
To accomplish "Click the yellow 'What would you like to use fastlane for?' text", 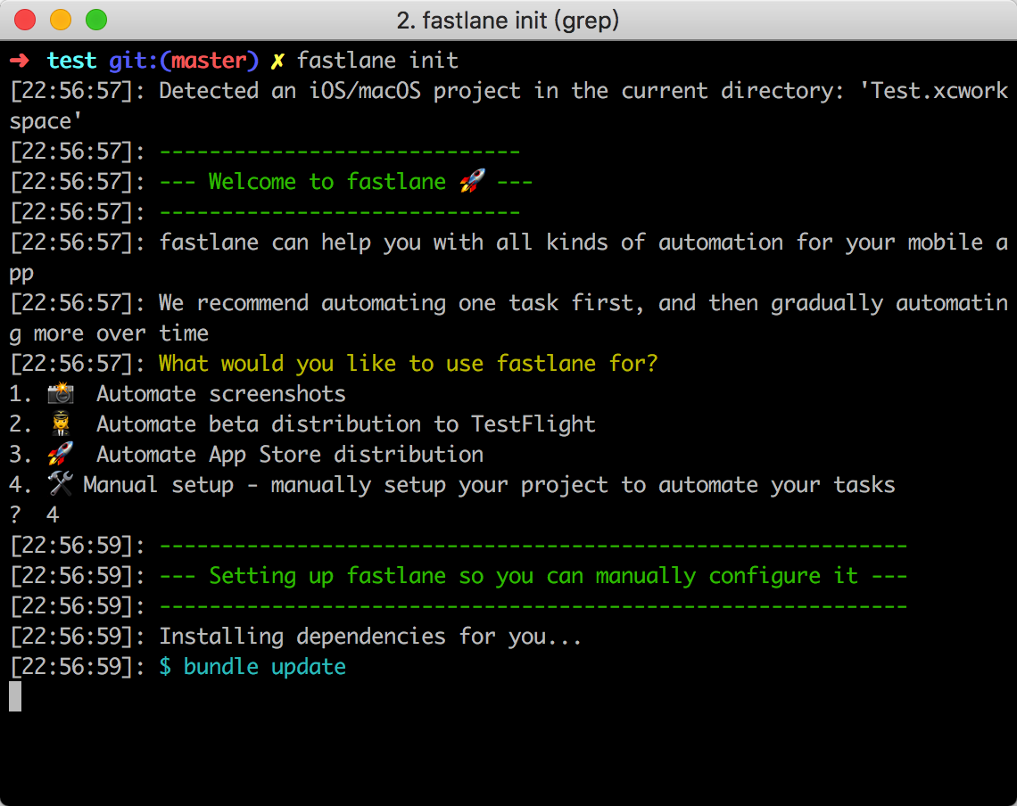I will coord(409,363).
